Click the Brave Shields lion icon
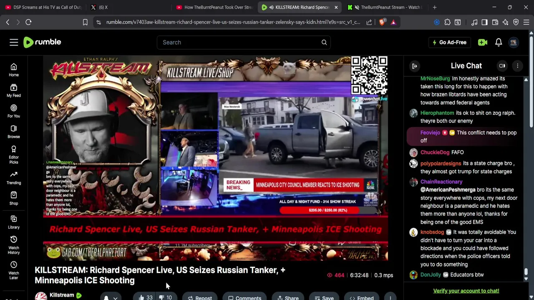Image resolution: width=534 pixels, height=300 pixels. click(x=382, y=22)
